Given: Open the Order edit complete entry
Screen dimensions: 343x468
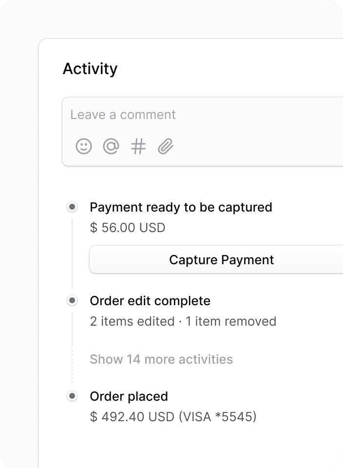Looking at the screenshot, I should point(150,301).
